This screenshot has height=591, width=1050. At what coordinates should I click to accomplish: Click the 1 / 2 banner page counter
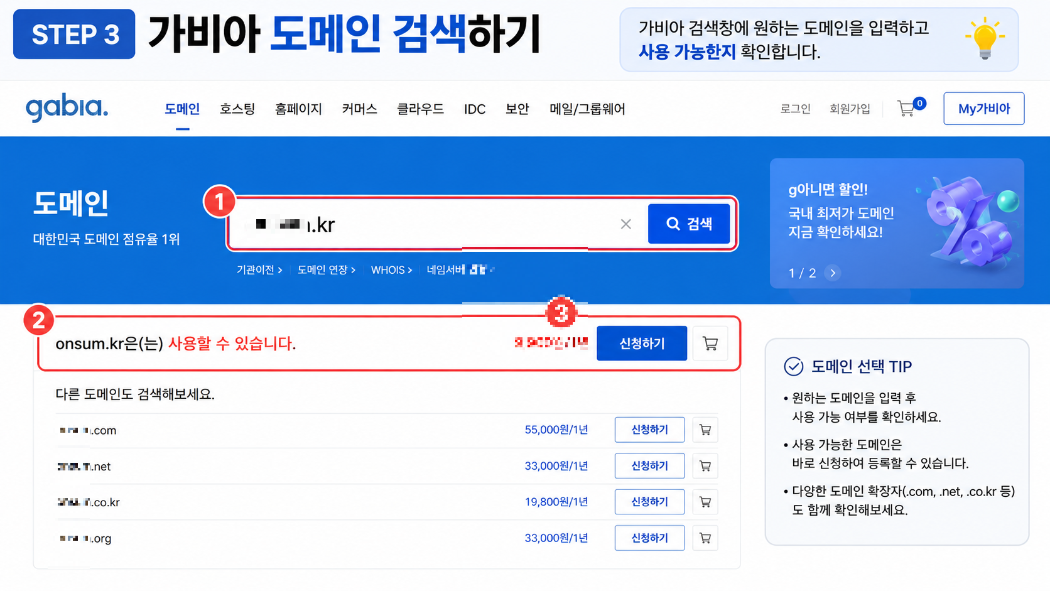point(802,273)
